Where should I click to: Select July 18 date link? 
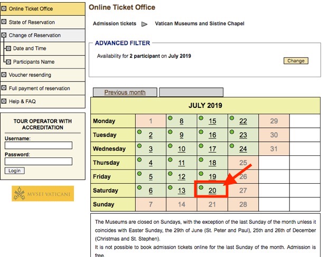point(212,163)
